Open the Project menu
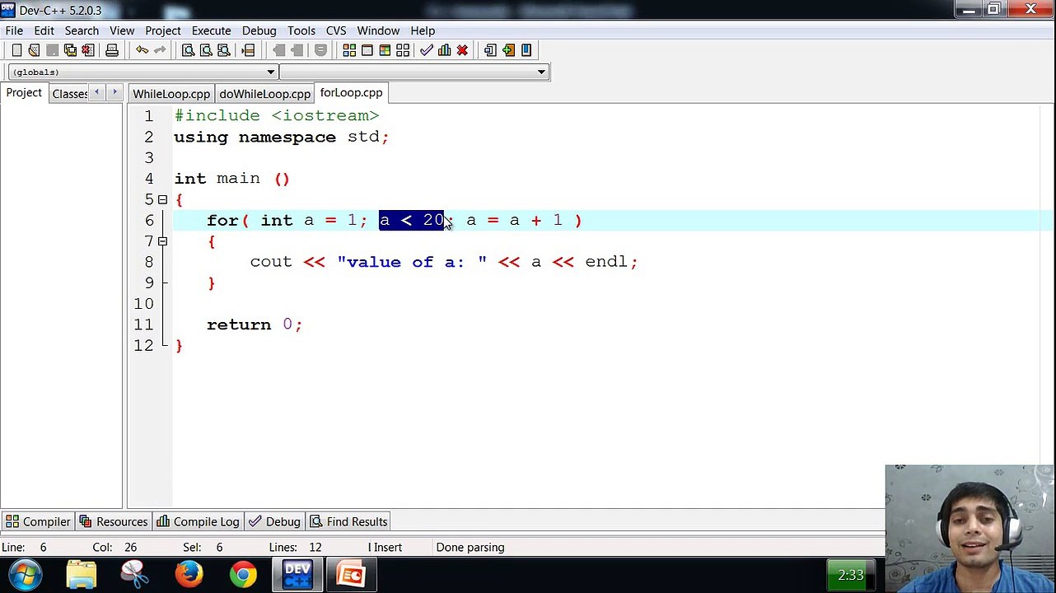The image size is (1056, 593). [x=162, y=30]
